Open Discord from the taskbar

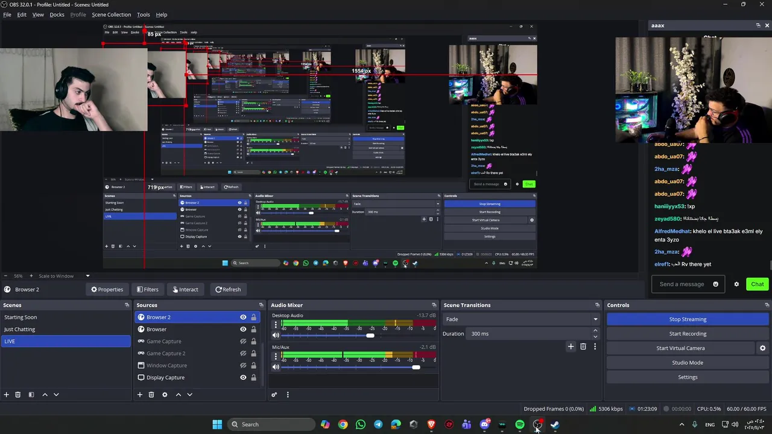pyautogui.click(x=484, y=424)
